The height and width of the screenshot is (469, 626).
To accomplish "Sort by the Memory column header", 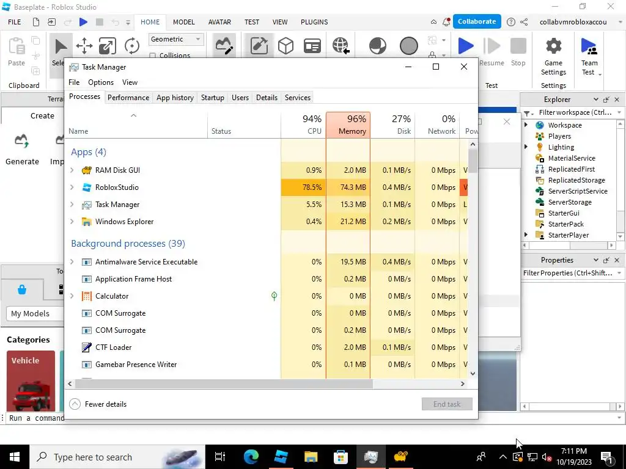I will 348,125.
